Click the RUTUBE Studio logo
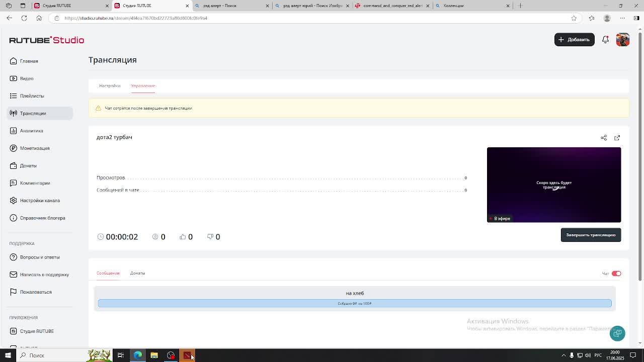The width and height of the screenshot is (644, 362). (46, 40)
